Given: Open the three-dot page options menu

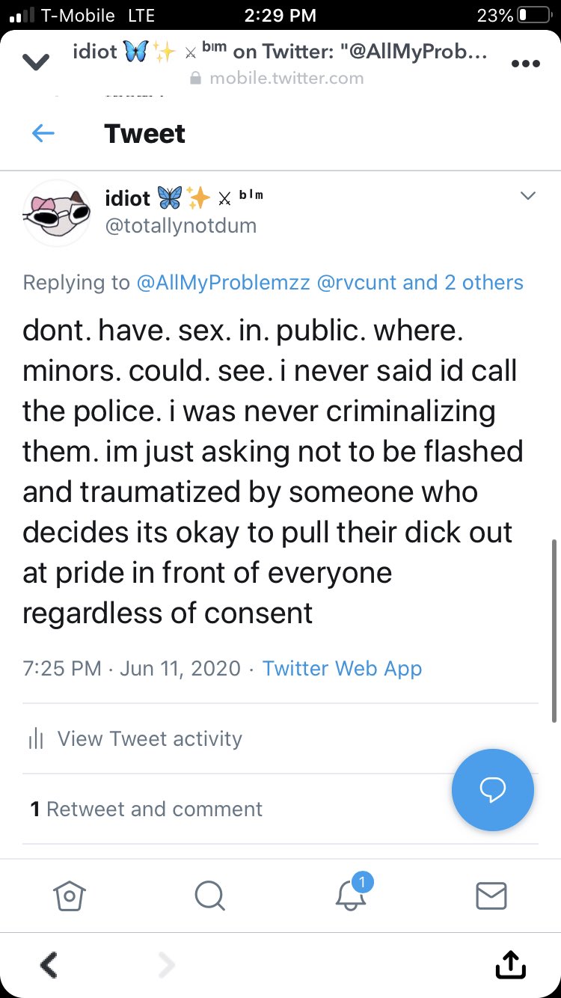Looking at the screenshot, I should [x=525, y=64].
